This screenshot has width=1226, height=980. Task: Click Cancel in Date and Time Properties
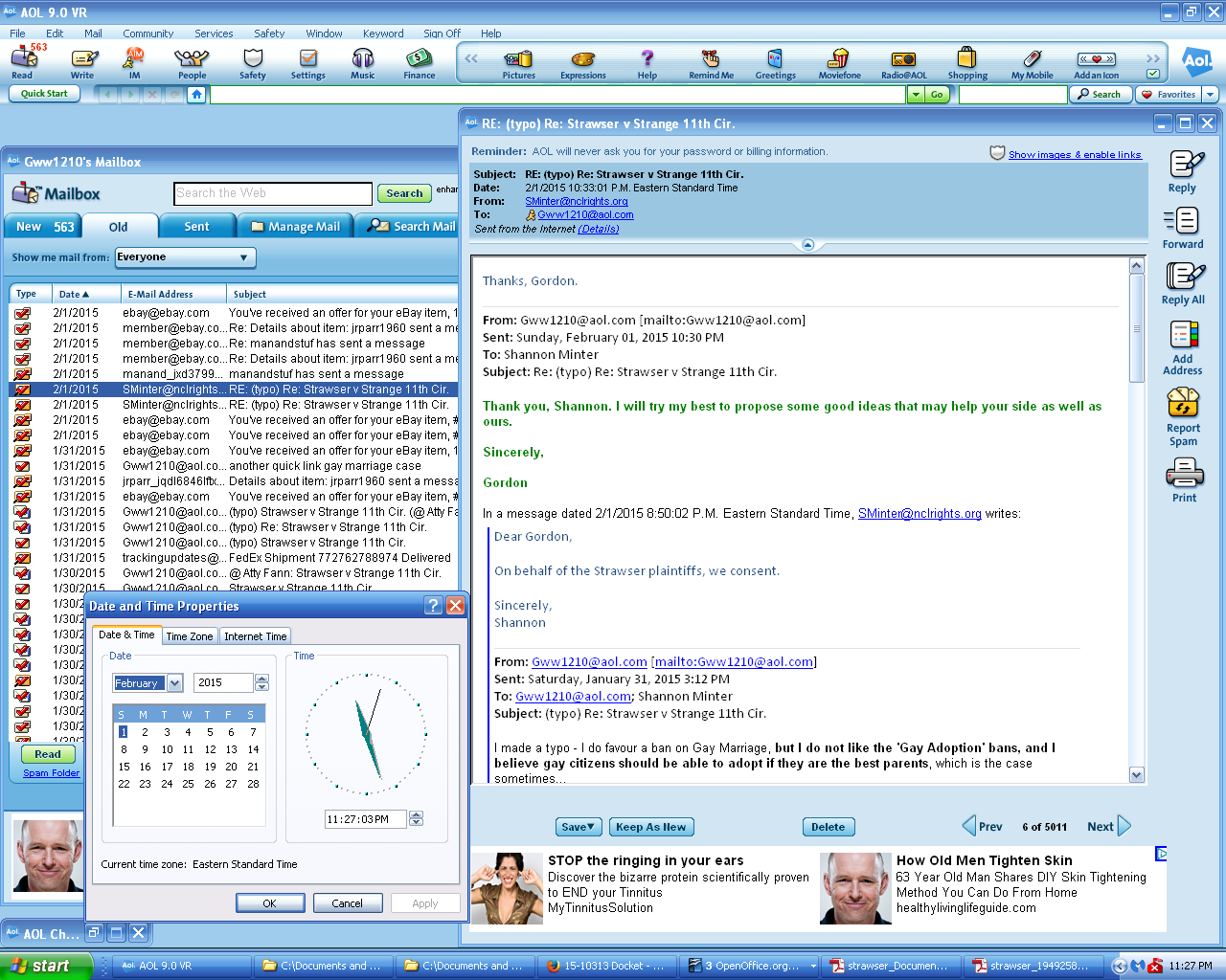pos(347,903)
